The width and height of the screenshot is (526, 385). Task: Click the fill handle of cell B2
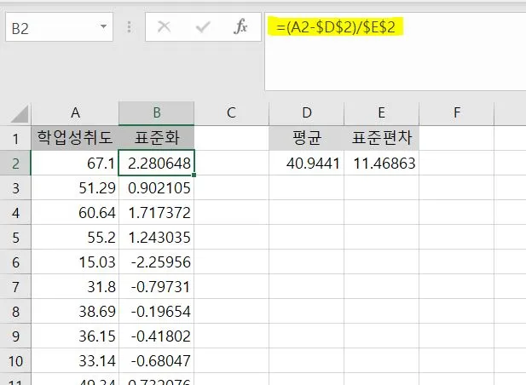(194, 175)
